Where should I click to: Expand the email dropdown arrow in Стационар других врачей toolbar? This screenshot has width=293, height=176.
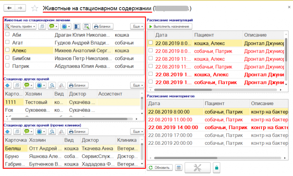tap(44, 85)
